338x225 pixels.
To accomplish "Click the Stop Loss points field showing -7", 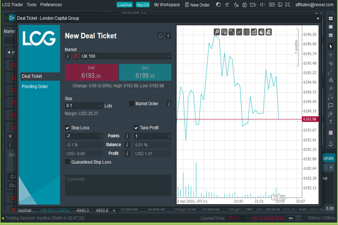I will (x=83, y=136).
